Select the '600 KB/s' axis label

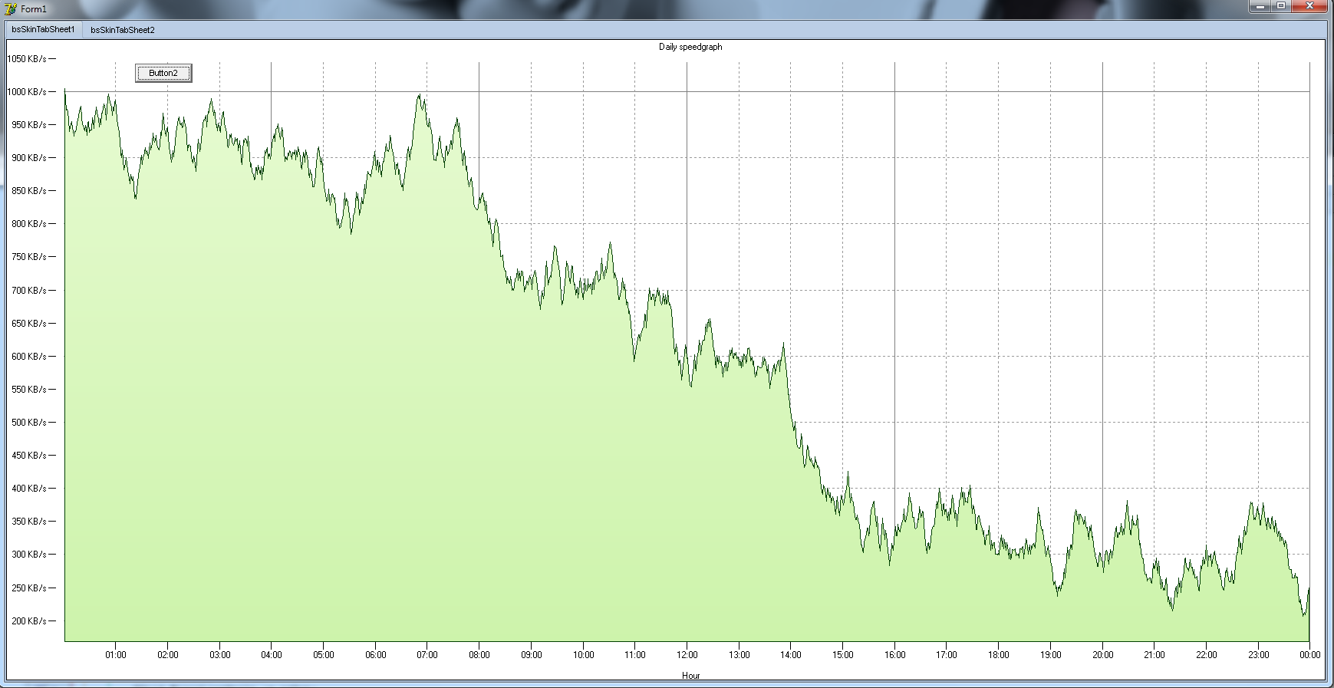click(29, 357)
